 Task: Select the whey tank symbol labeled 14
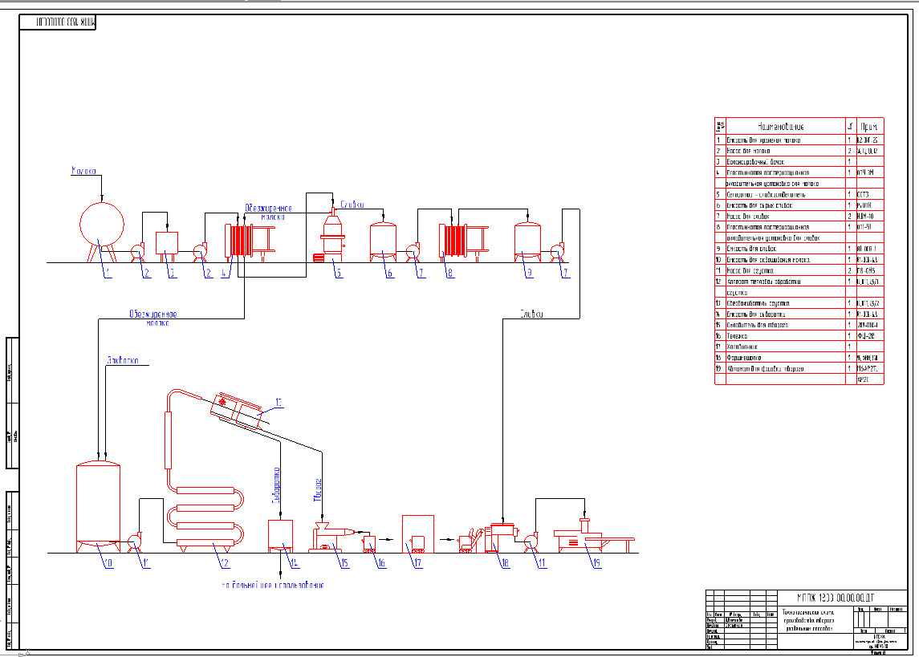point(280,536)
